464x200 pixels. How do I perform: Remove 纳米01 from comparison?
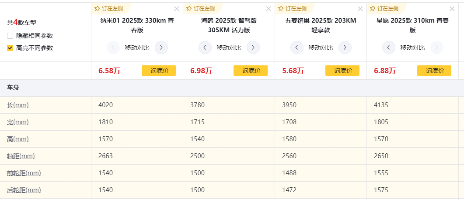tap(177, 9)
